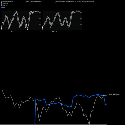The height and width of the screenshot is (125, 125).
Task: Click the 'FAST' chart caption
Action: tap(13, 31)
